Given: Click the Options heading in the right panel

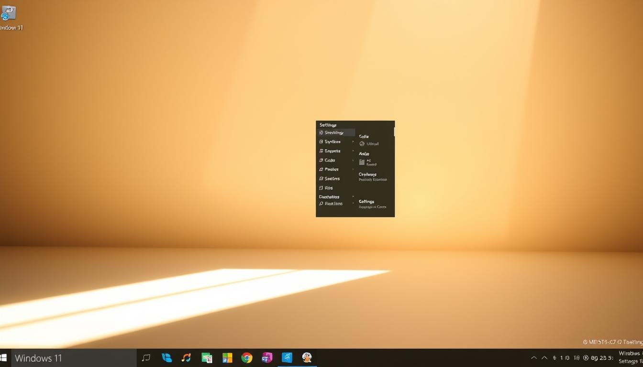Looking at the screenshot, I should (x=367, y=174).
